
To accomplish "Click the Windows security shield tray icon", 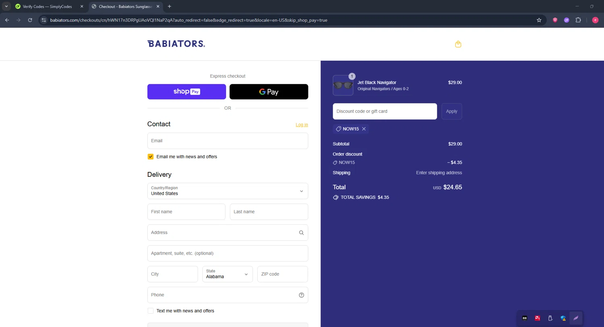I will click(x=563, y=318).
